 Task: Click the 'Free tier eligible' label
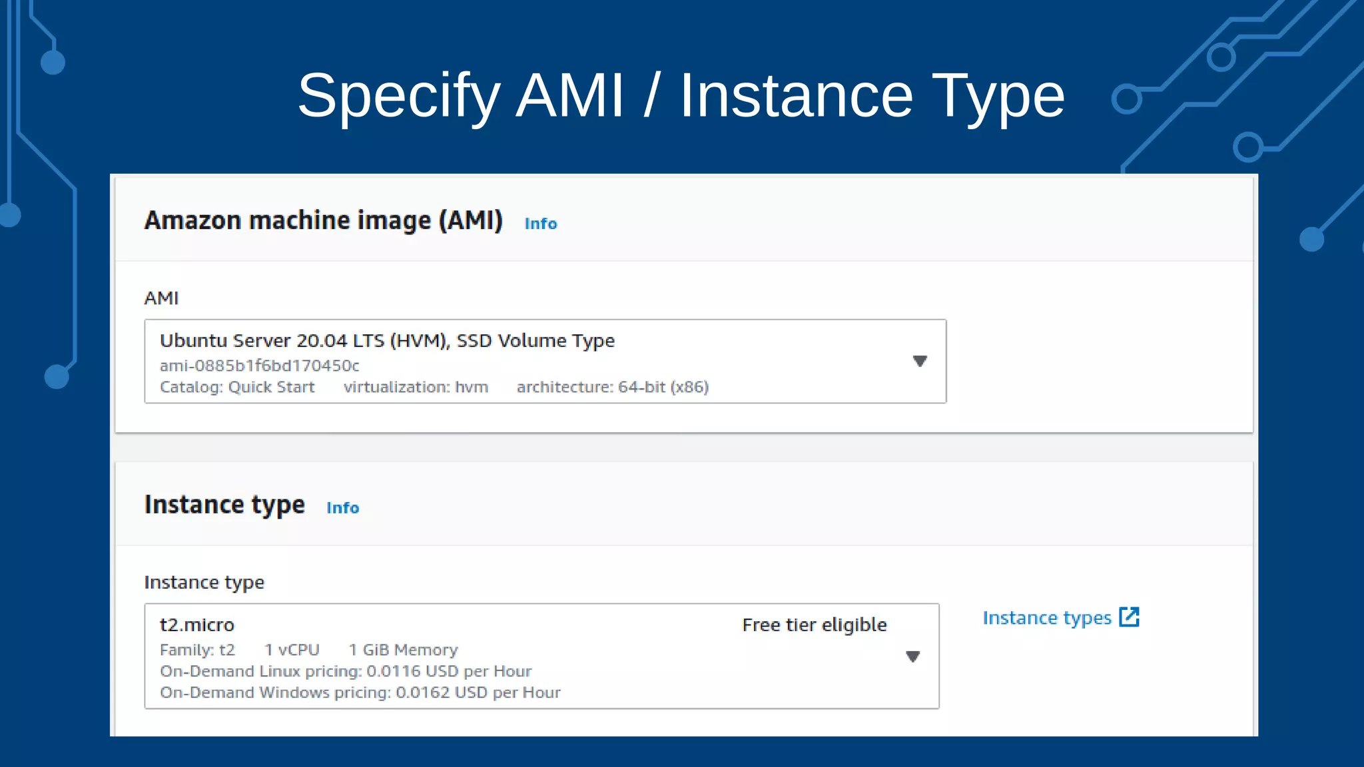[x=815, y=625]
